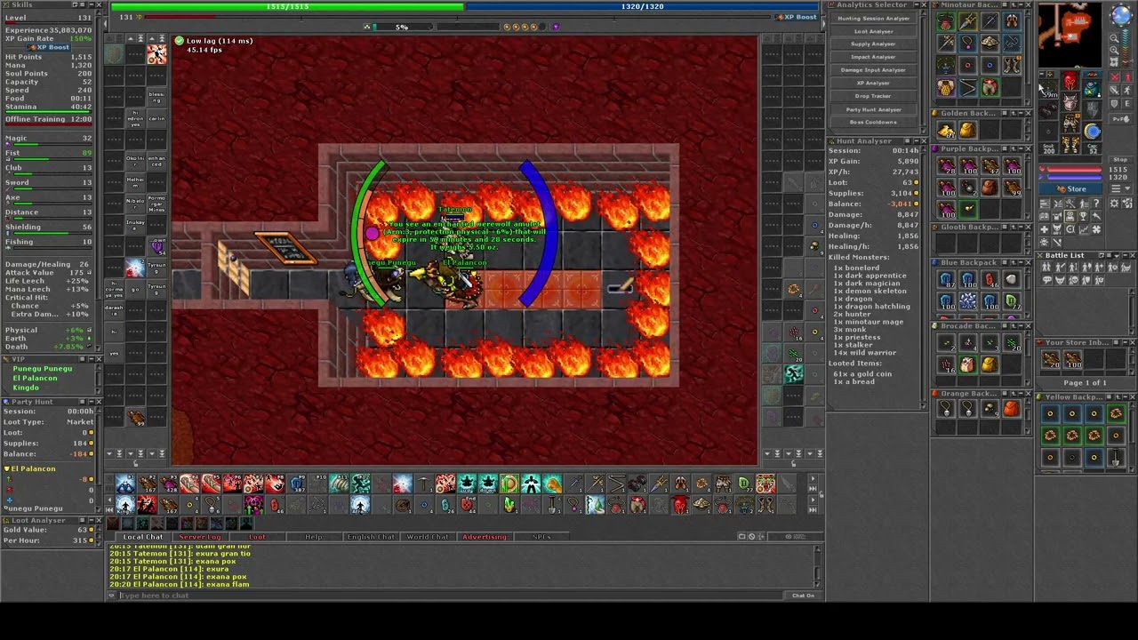Select the armor equipment slot

1070,102
